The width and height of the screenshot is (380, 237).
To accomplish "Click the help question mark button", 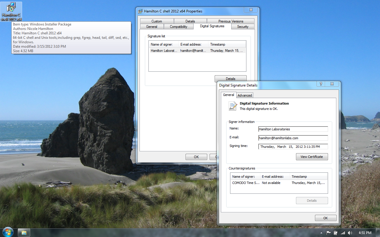I will [321, 84].
